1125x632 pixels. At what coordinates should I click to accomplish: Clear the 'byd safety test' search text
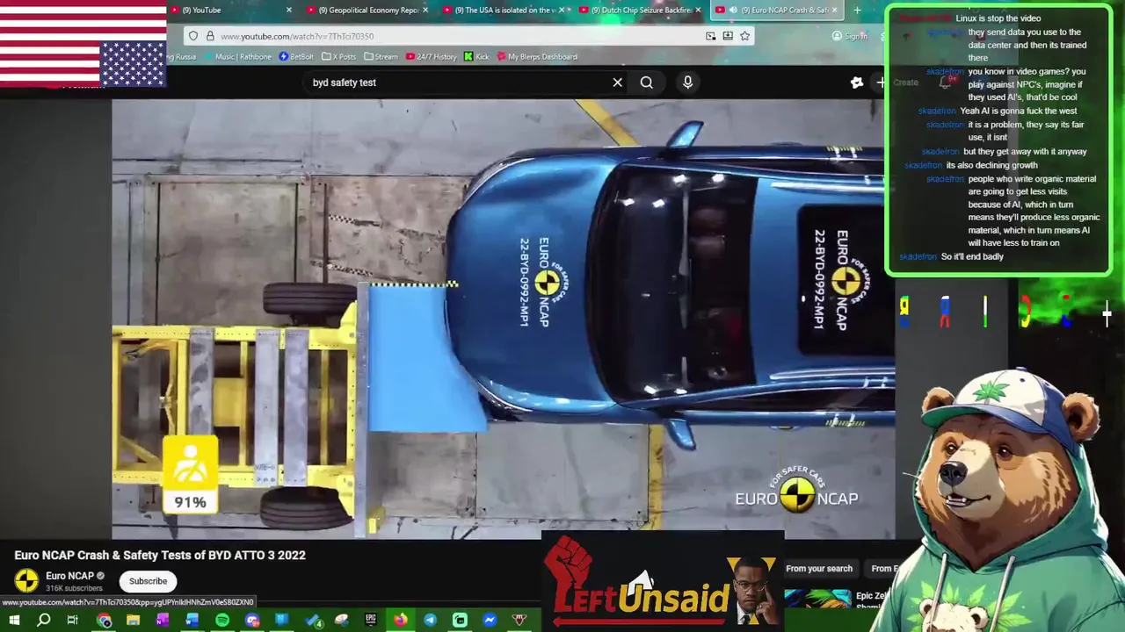[x=617, y=83]
